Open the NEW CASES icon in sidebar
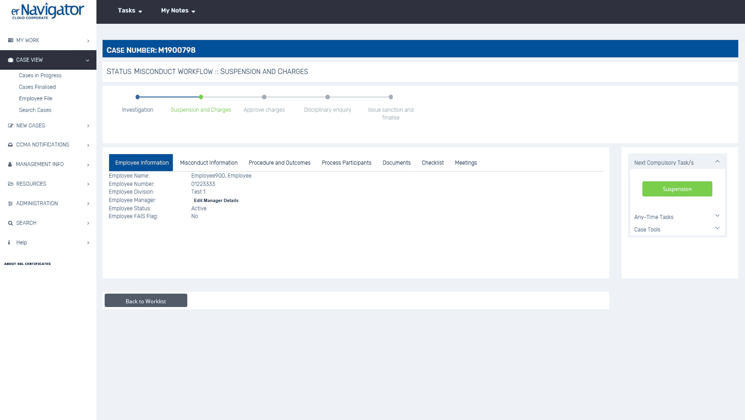The width and height of the screenshot is (745, 420). point(10,126)
